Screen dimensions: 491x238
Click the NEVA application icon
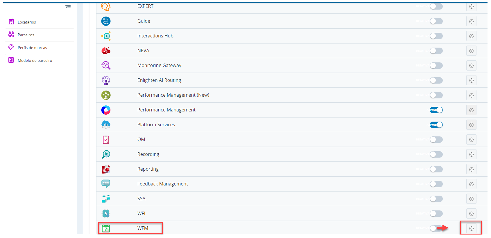tap(106, 51)
